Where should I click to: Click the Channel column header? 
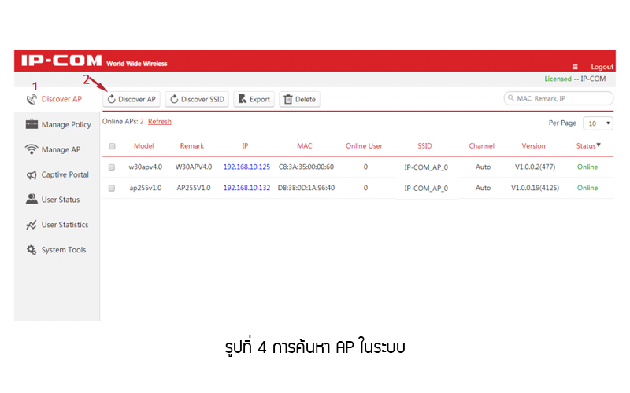point(481,146)
